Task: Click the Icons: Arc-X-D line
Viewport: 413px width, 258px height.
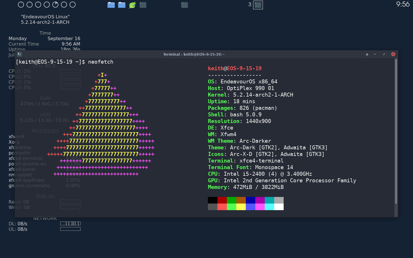Action: tap(266, 154)
